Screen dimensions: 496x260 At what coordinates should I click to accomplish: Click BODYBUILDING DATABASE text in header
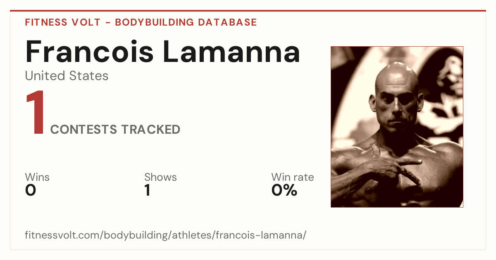(x=186, y=22)
